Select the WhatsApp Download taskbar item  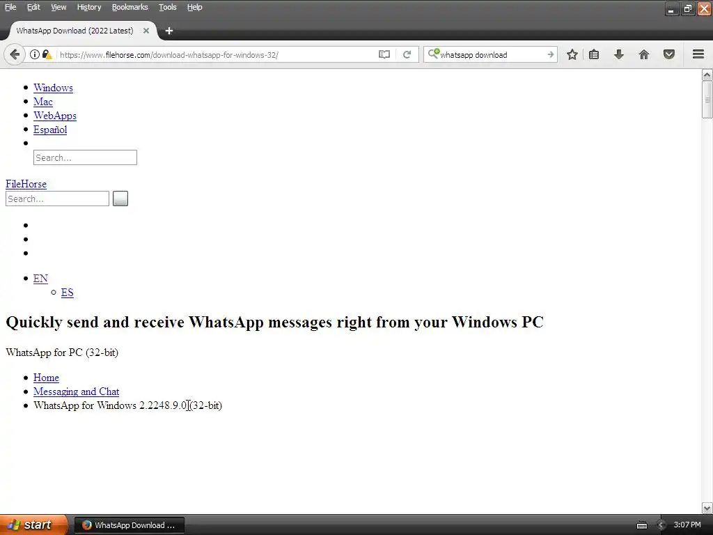tap(129, 525)
